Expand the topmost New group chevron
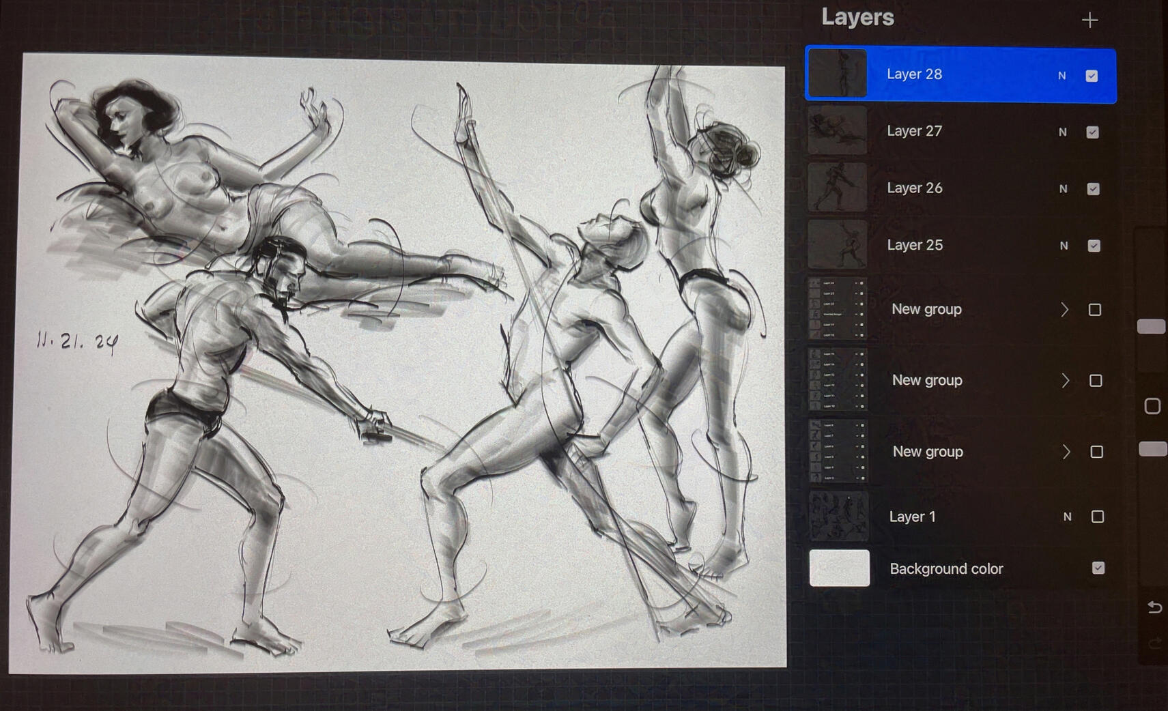The width and height of the screenshot is (1168, 711). (x=1064, y=310)
